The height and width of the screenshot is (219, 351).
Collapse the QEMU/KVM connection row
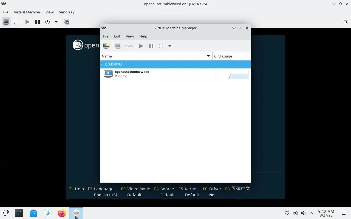(102, 64)
